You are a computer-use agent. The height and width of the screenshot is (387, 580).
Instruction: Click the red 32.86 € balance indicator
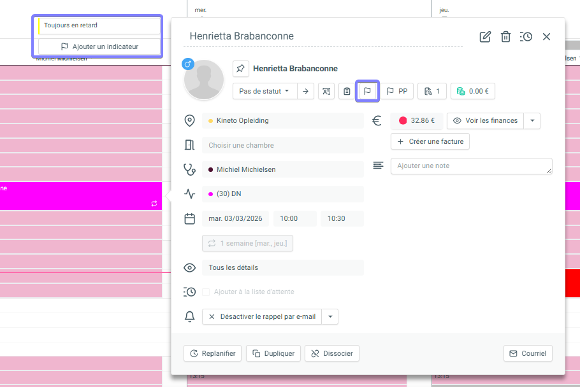417,121
